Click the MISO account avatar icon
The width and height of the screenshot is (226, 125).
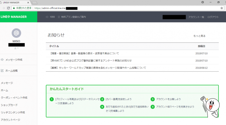16,33
